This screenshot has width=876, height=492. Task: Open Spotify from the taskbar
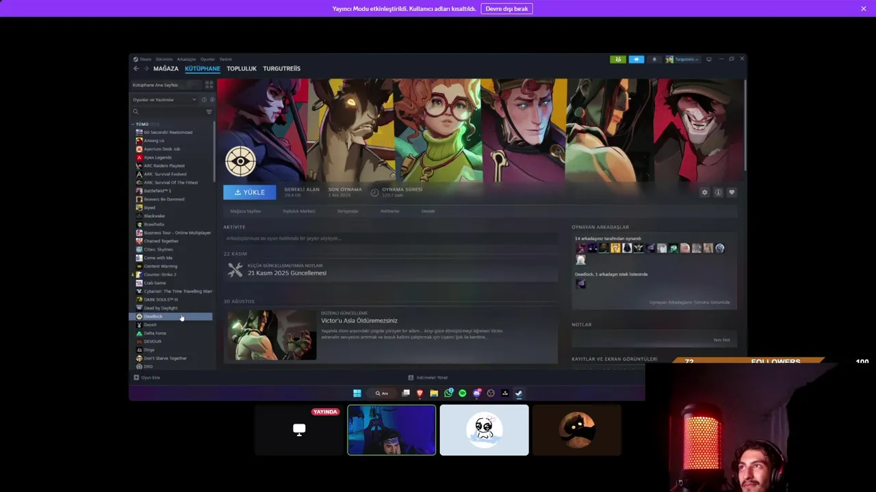(463, 393)
